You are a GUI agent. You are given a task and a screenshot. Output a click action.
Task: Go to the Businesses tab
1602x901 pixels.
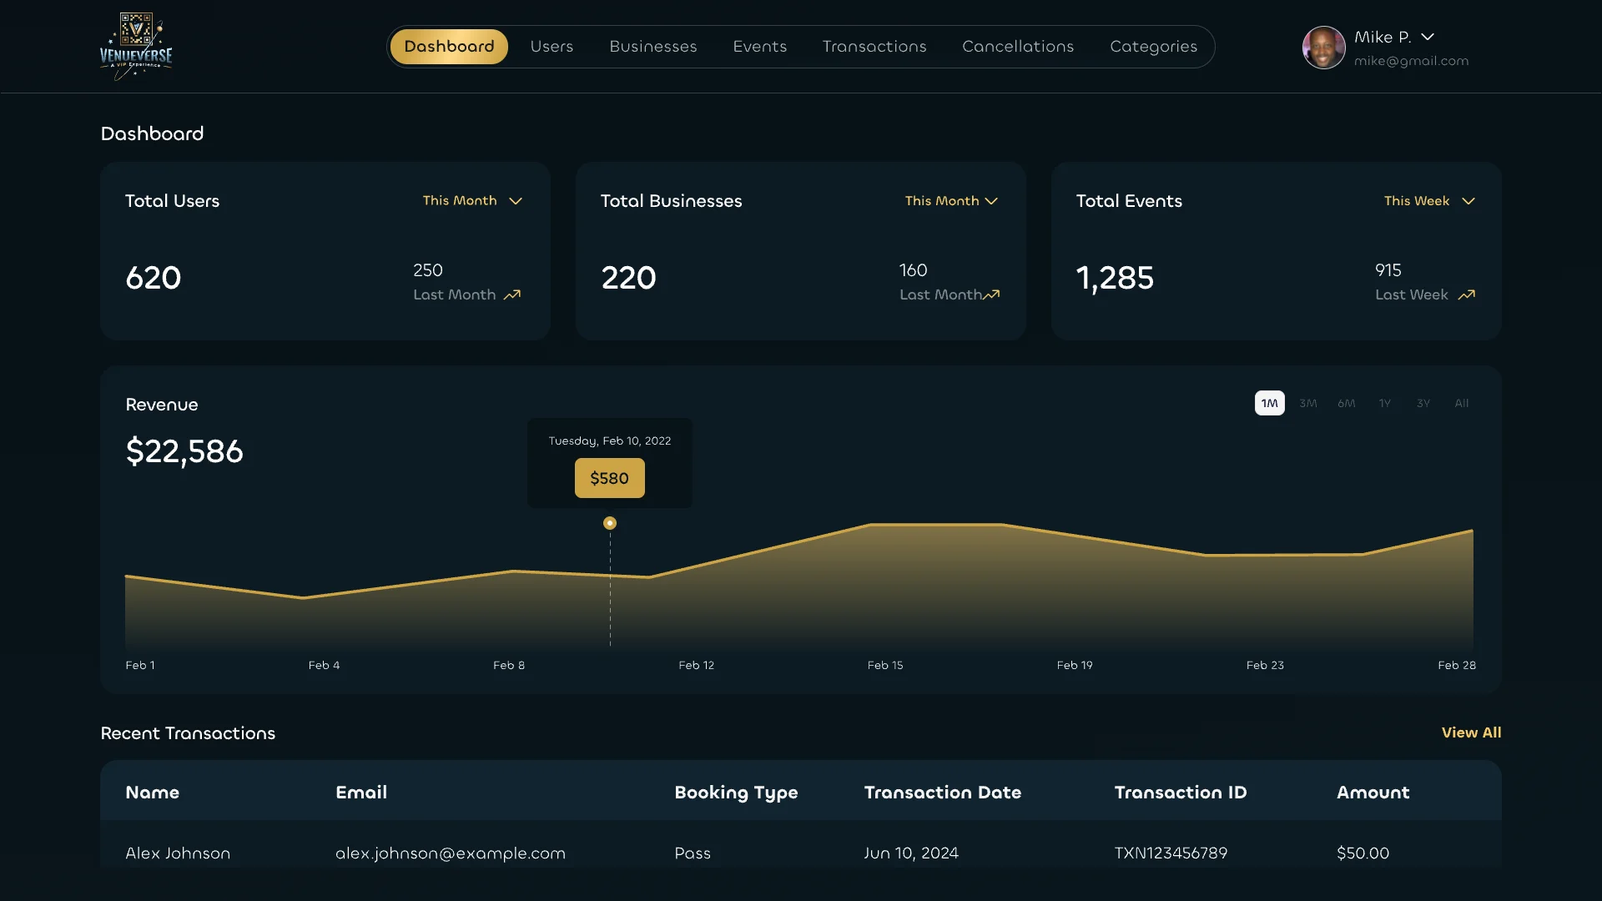pos(653,47)
